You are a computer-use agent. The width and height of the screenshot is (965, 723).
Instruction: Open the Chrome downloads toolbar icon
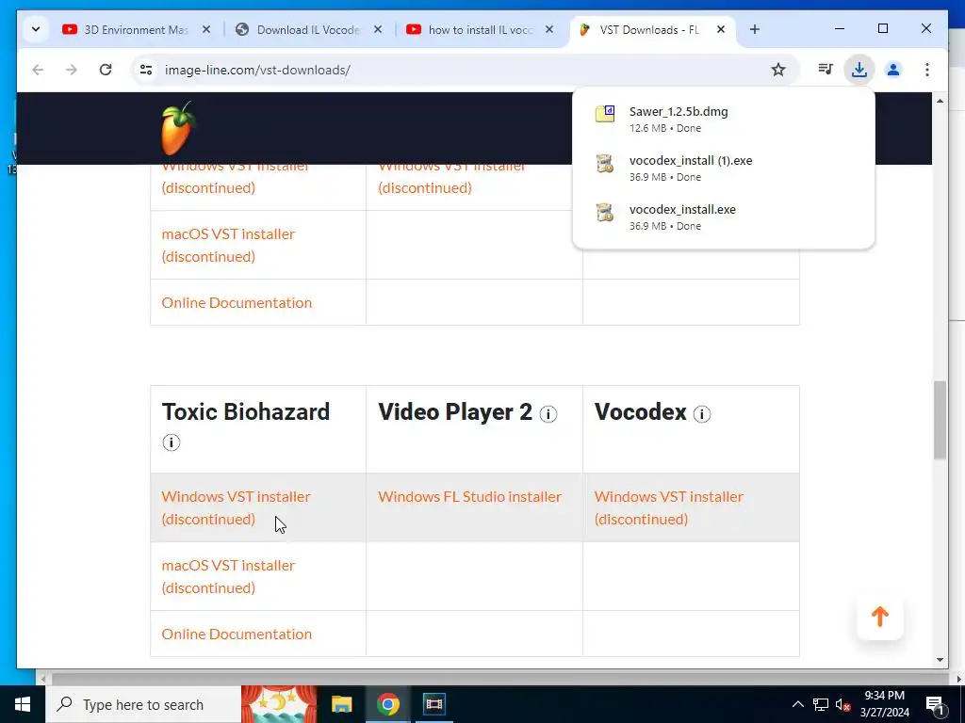[x=859, y=70]
